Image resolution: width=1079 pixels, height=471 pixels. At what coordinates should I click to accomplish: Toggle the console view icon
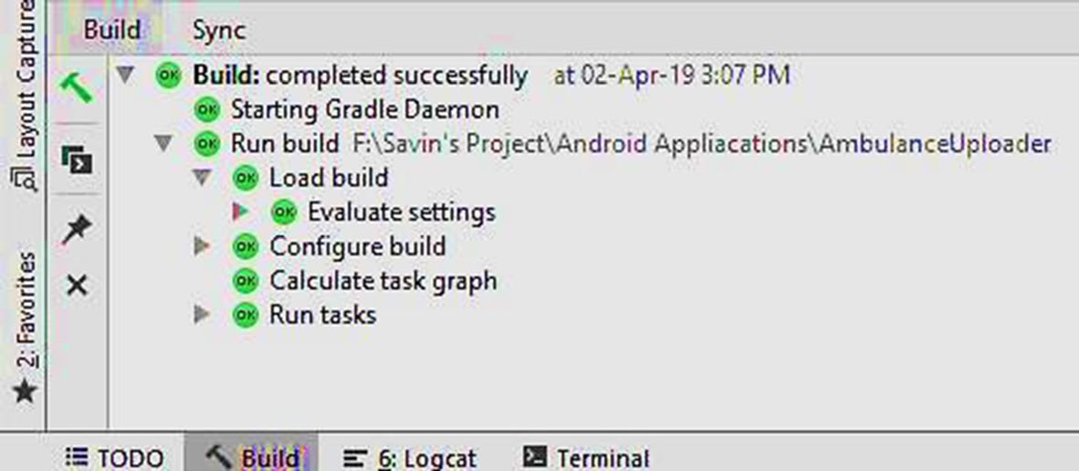(78, 159)
